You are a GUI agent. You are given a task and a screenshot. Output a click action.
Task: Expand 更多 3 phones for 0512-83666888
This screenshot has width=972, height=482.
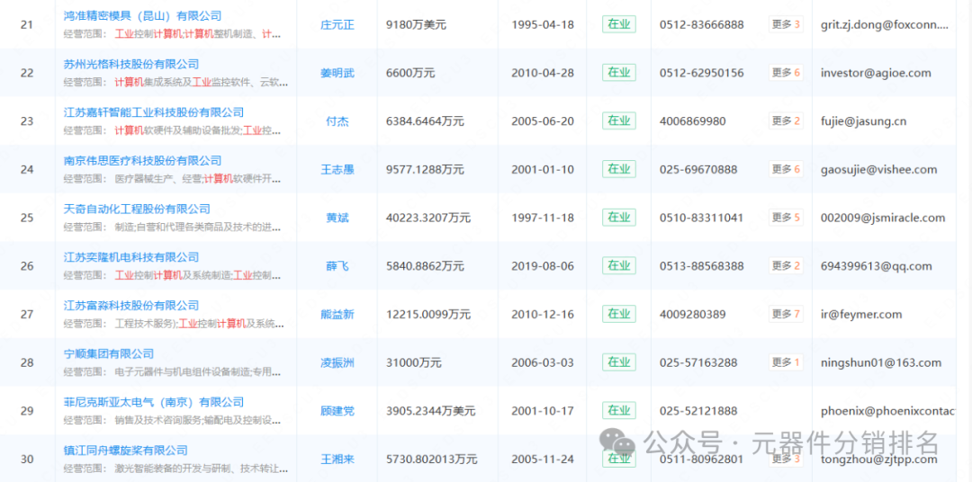pyautogui.click(x=786, y=25)
